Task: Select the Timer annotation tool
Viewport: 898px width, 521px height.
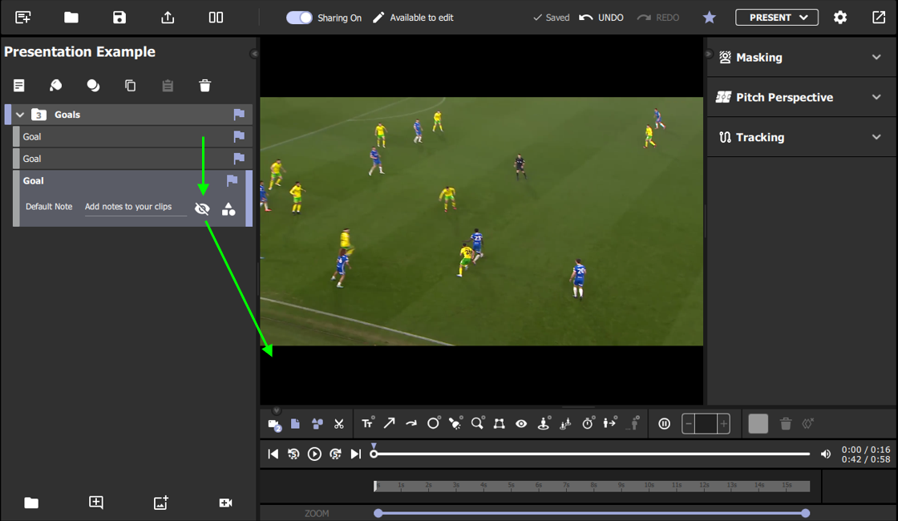Action: (588, 423)
